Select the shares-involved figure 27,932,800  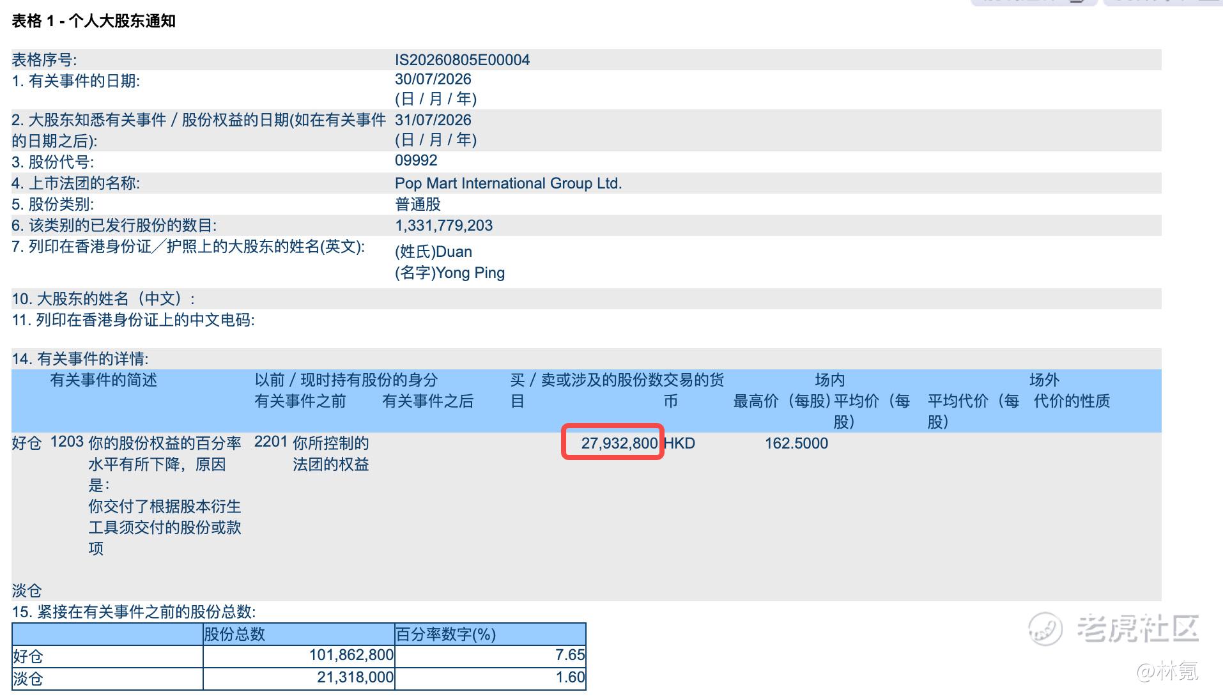point(619,443)
